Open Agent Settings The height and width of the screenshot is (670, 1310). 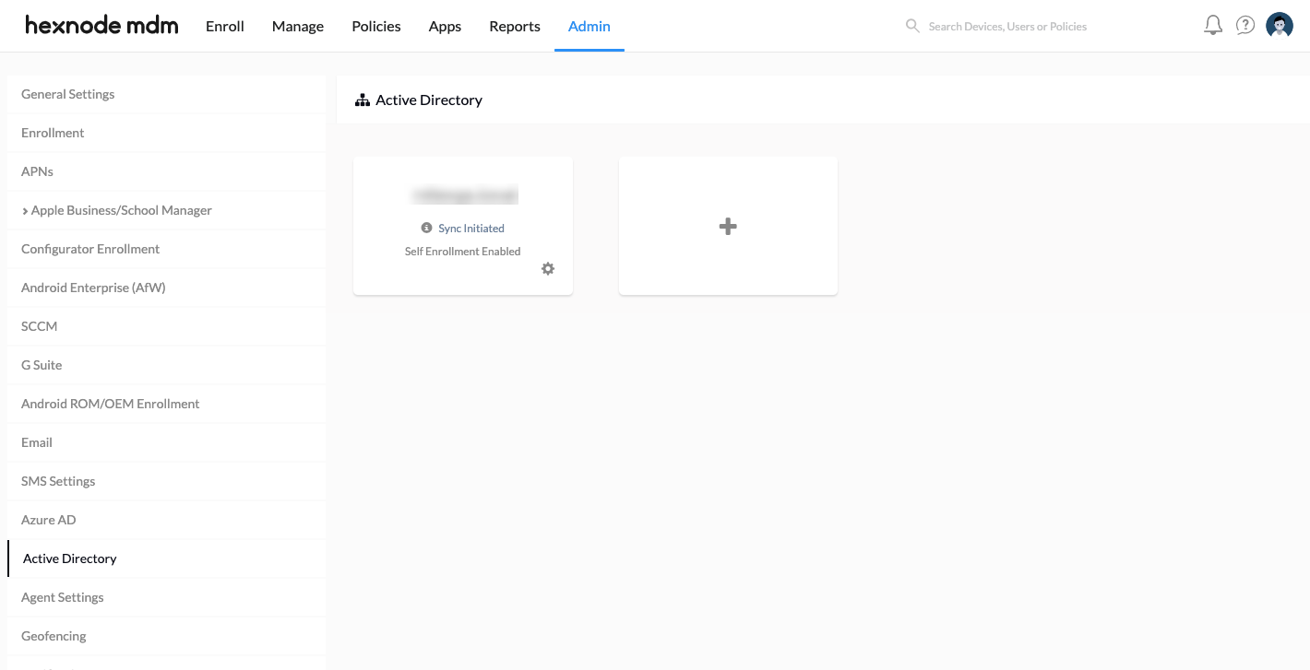(166, 597)
